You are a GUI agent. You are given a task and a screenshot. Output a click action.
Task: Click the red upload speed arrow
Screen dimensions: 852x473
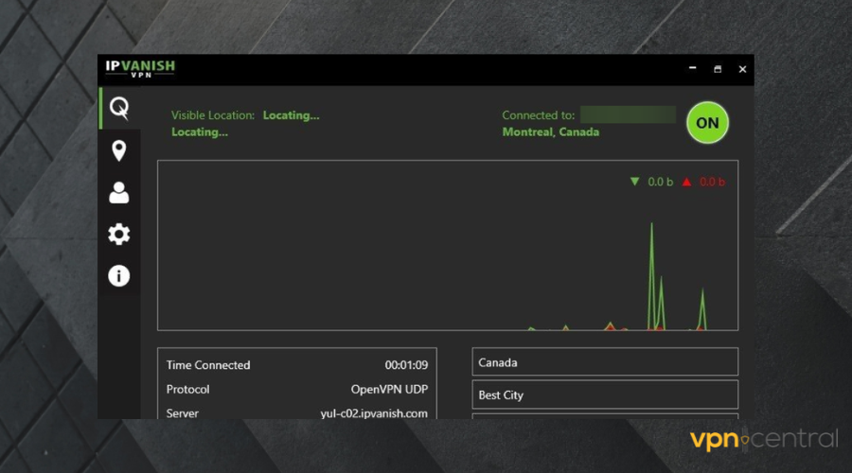687,182
